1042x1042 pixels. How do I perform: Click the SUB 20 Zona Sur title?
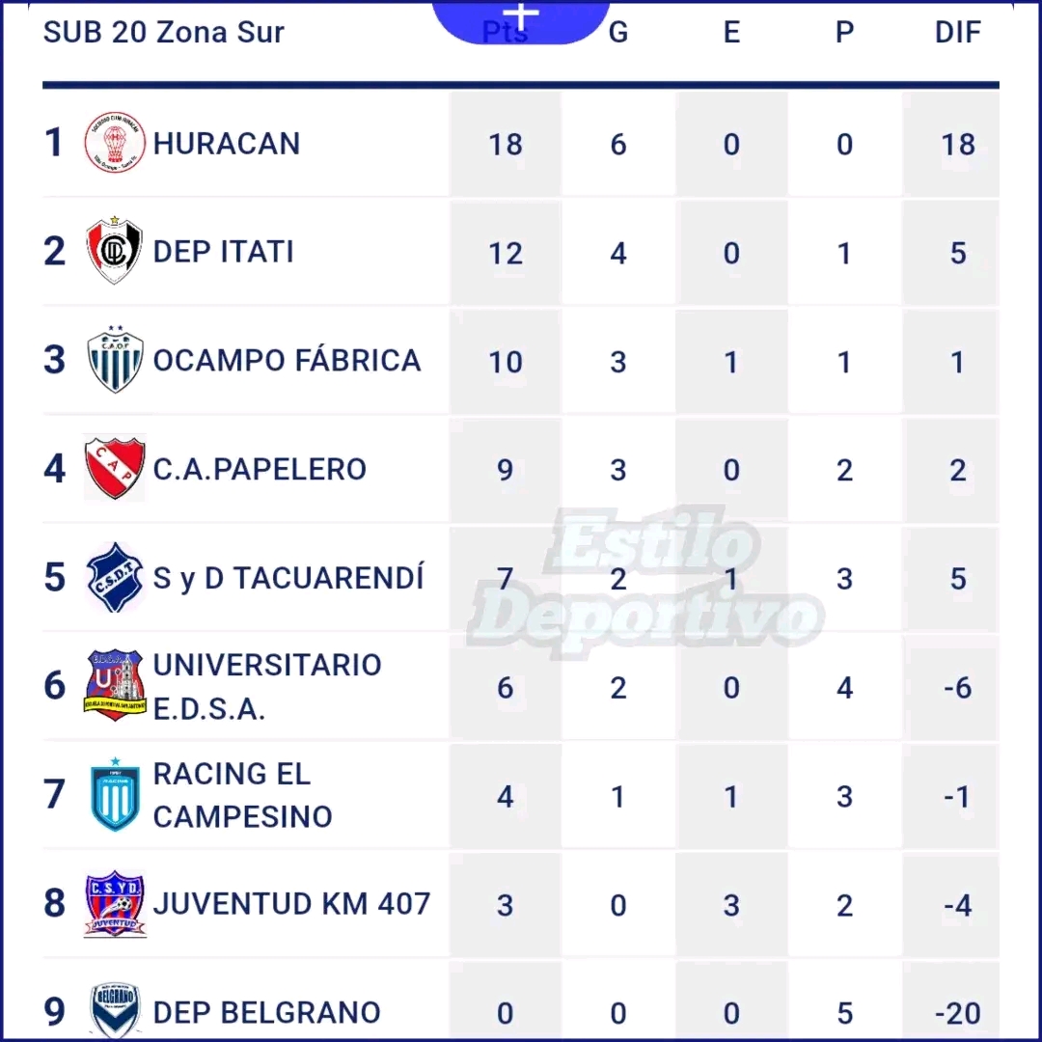(164, 32)
